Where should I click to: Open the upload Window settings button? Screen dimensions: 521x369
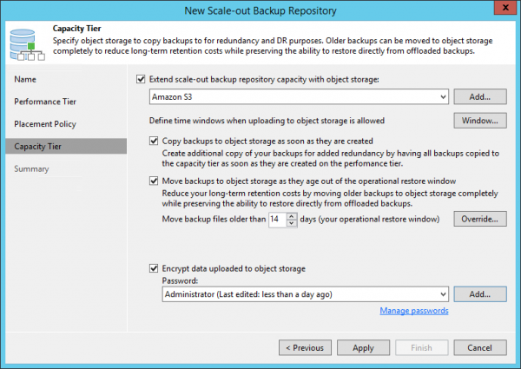click(479, 121)
